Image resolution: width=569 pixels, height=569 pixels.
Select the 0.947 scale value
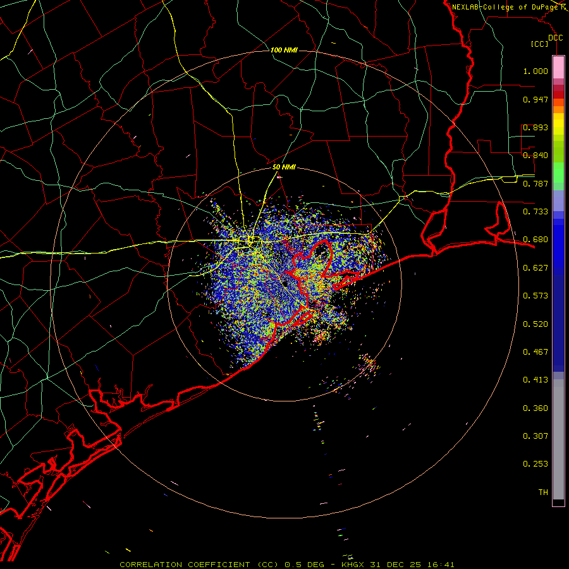535,99
